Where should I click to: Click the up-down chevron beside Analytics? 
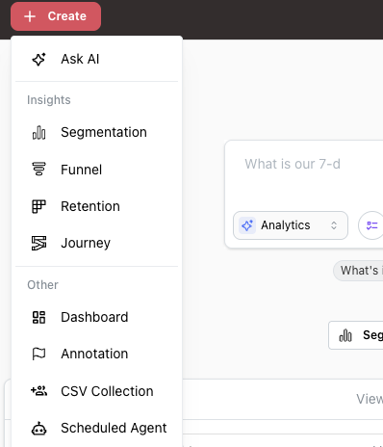pyautogui.click(x=334, y=225)
